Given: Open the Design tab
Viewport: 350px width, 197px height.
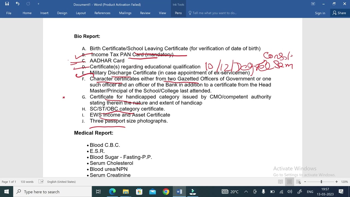Looking at the screenshot, I should tap(62, 13).
